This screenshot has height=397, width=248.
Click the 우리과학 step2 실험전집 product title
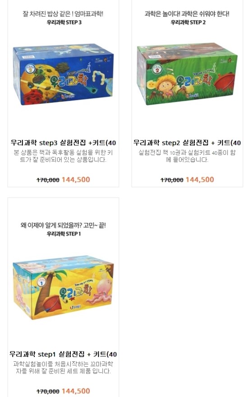point(187,143)
